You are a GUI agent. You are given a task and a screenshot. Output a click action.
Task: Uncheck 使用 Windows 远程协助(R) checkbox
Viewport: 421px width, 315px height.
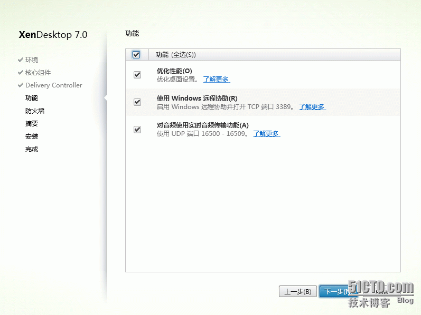137,102
